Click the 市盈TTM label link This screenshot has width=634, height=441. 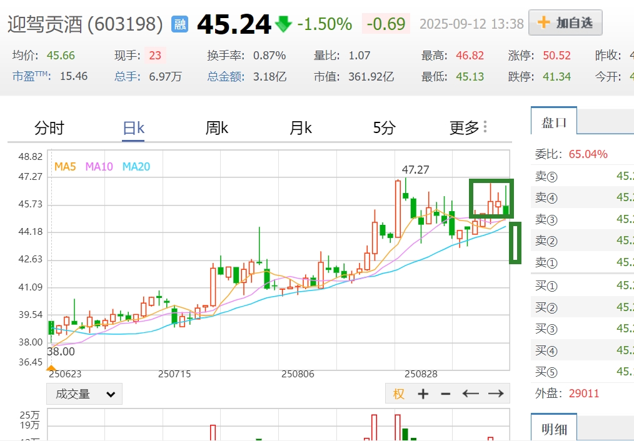click(x=32, y=76)
